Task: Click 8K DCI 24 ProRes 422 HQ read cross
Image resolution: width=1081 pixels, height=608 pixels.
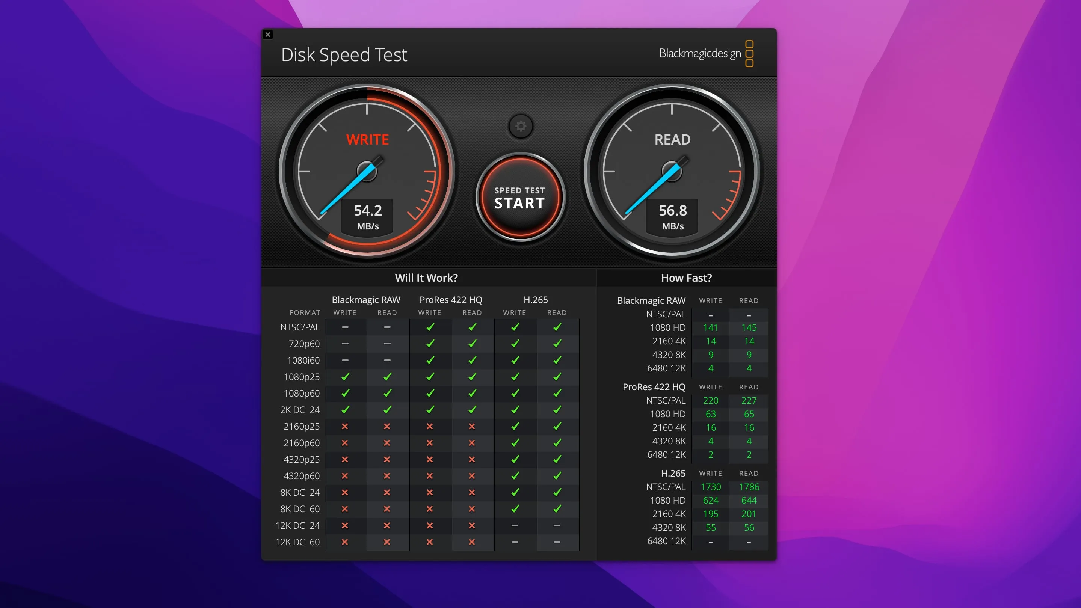Action: [472, 492]
